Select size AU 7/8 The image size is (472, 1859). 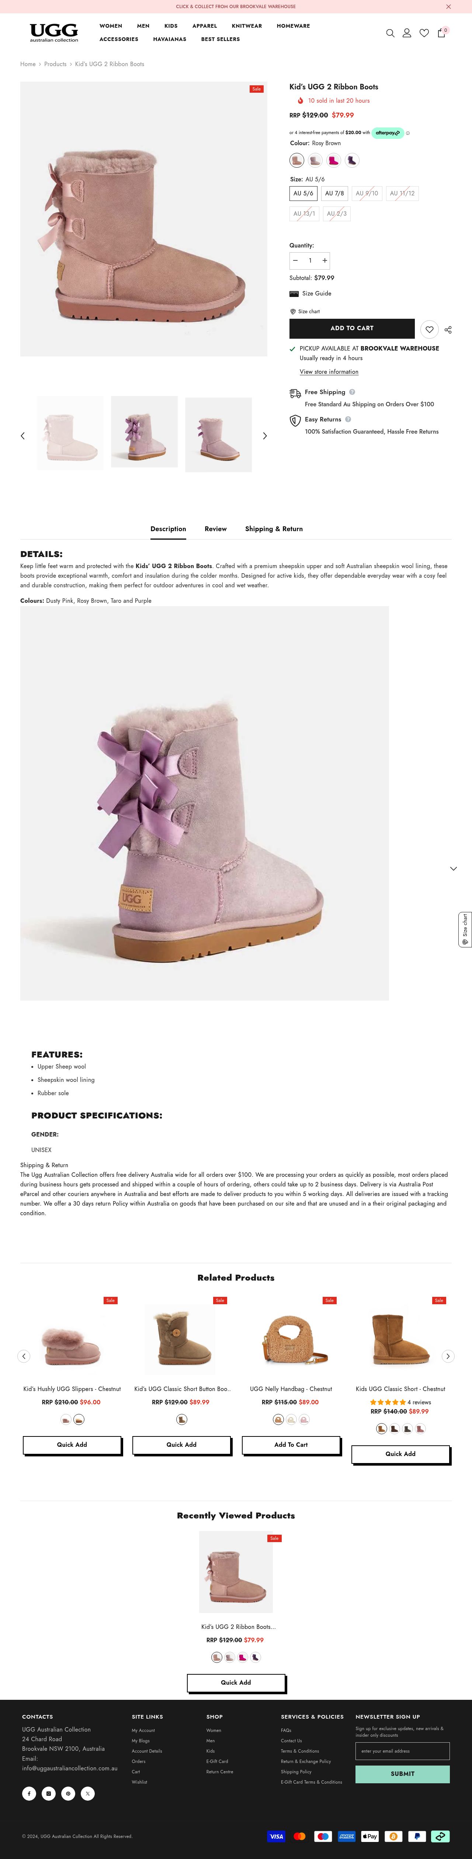pyautogui.click(x=334, y=194)
